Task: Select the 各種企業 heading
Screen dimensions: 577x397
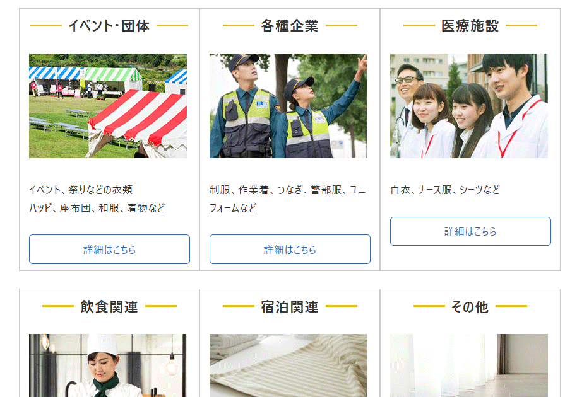Action: (290, 26)
